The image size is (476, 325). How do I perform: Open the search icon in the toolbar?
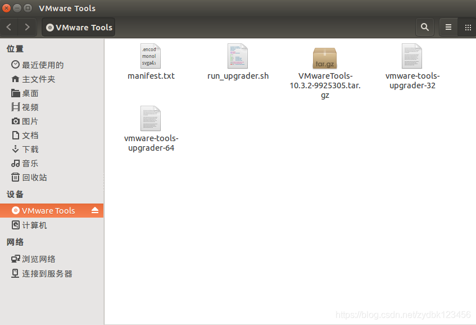pyautogui.click(x=424, y=27)
